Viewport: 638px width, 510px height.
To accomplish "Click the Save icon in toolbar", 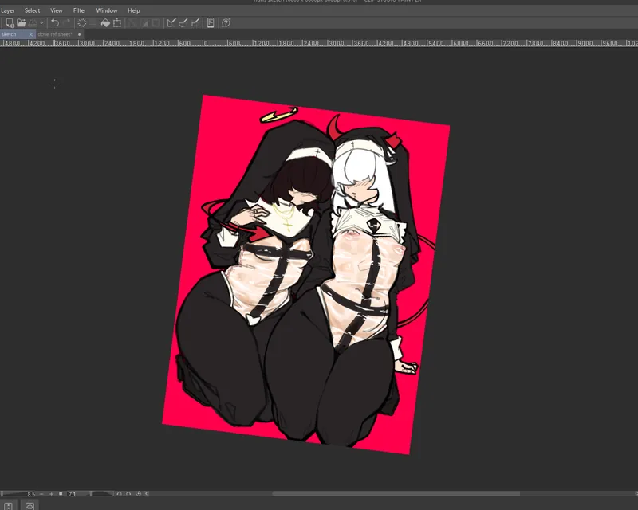I will [33, 23].
